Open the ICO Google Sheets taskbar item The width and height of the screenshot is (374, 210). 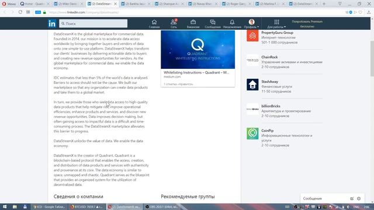point(49,206)
